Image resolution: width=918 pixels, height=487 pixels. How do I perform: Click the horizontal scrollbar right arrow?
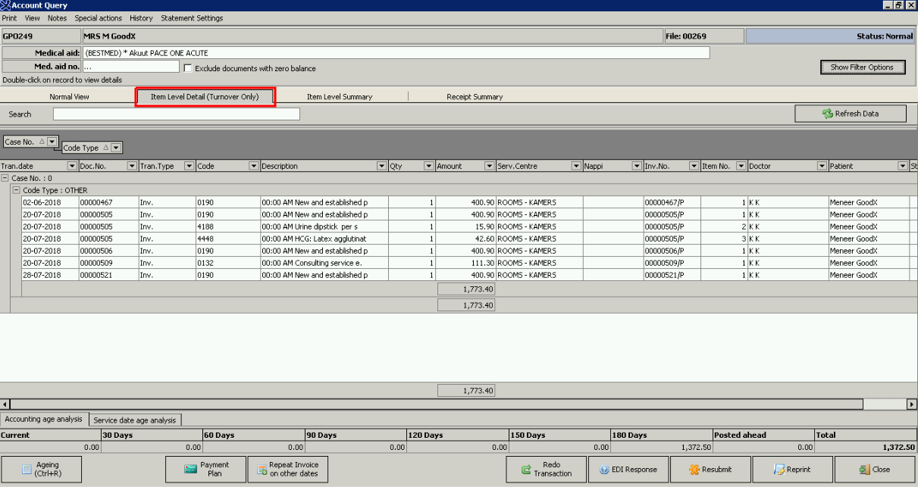[912, 404]
